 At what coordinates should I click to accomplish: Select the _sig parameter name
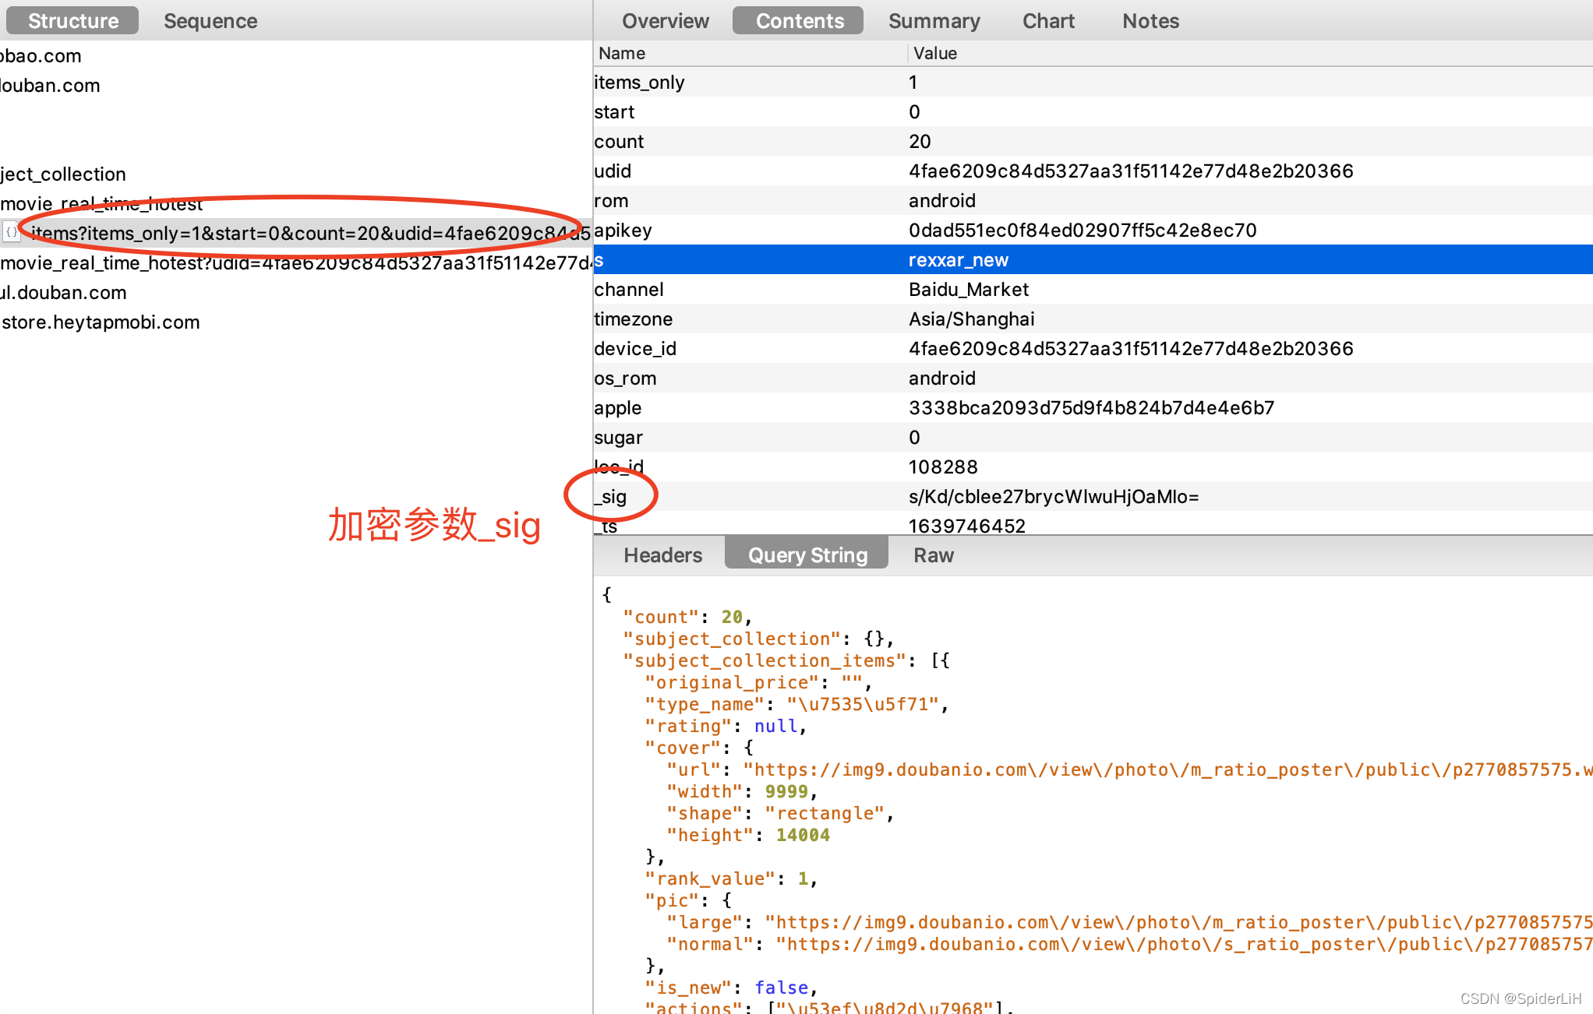click(x=610, y=496)
